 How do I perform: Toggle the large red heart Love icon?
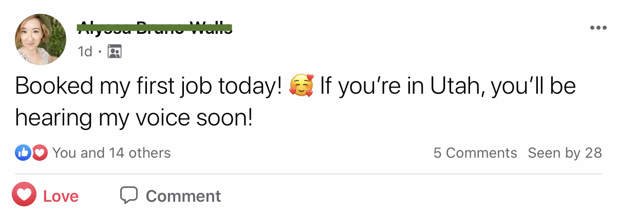(x=24, y=196)
